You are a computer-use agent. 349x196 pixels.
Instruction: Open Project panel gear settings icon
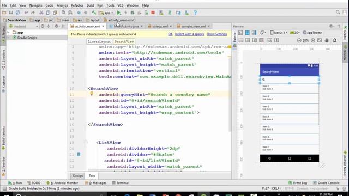pos(57,26)
